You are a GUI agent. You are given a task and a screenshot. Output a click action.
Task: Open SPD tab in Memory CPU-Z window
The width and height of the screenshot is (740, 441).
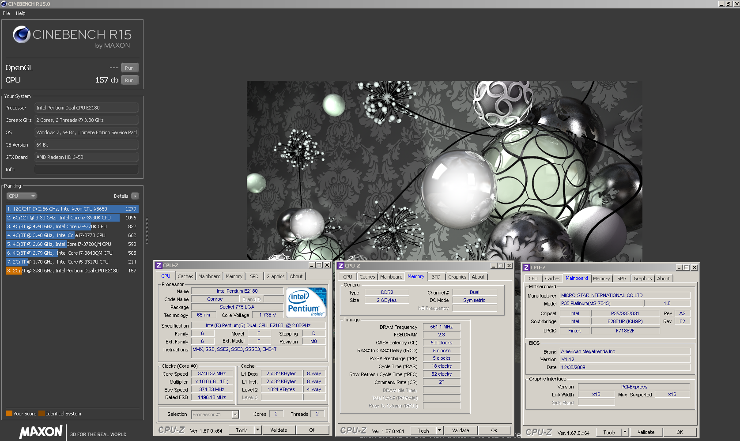[x=436, y=277]
